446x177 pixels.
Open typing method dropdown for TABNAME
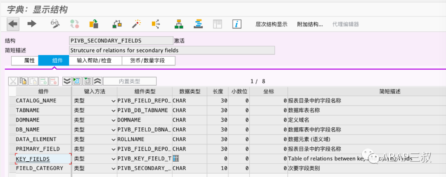pos(114,111)
